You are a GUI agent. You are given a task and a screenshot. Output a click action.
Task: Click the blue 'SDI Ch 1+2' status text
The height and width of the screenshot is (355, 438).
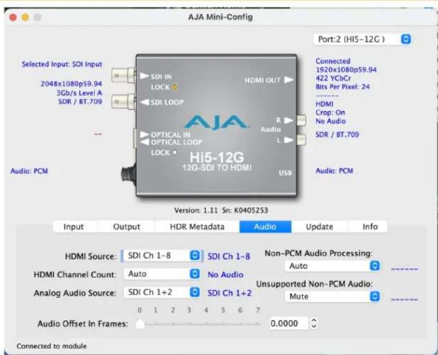(x=229, y=293)
